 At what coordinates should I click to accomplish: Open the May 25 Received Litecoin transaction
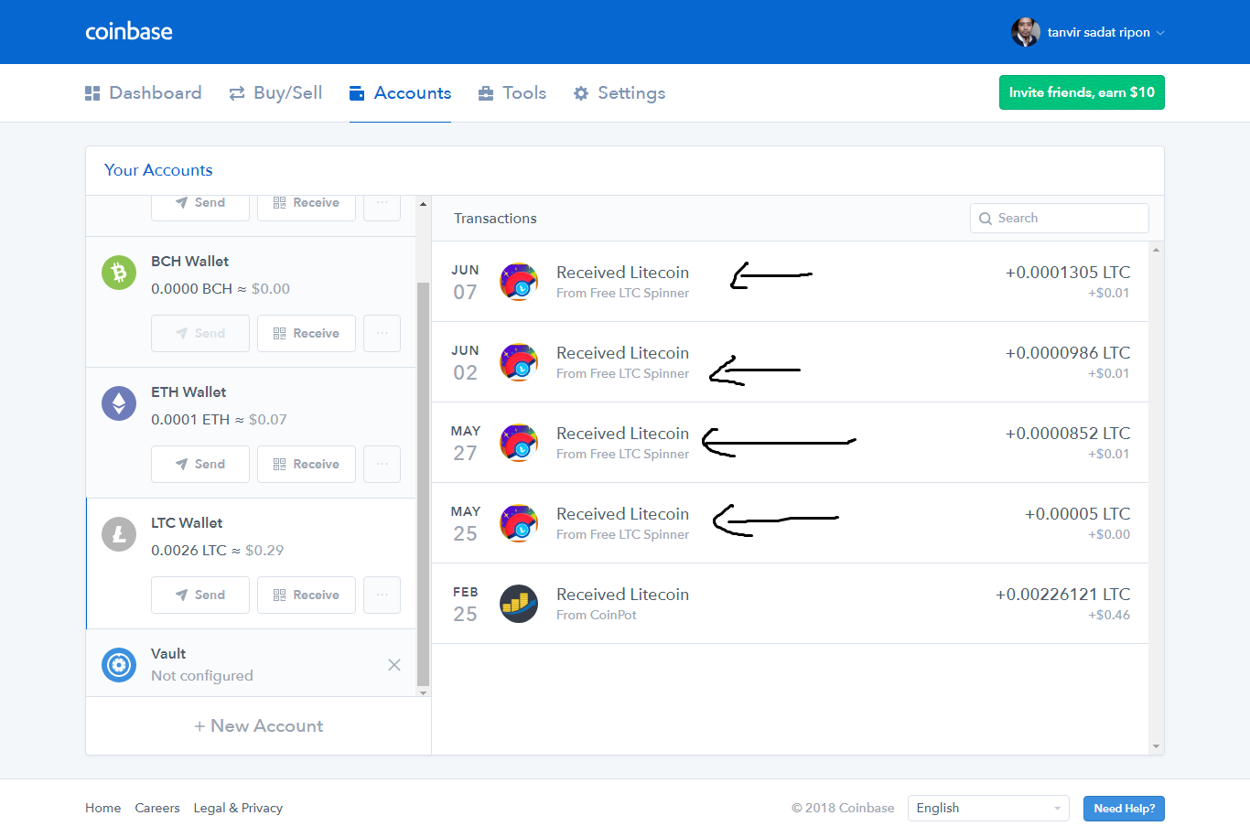tap(791, 523)
